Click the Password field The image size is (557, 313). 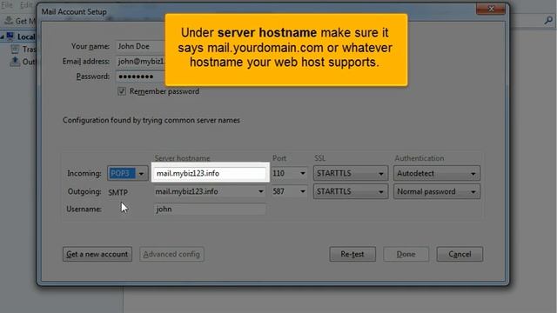[141, 77]
